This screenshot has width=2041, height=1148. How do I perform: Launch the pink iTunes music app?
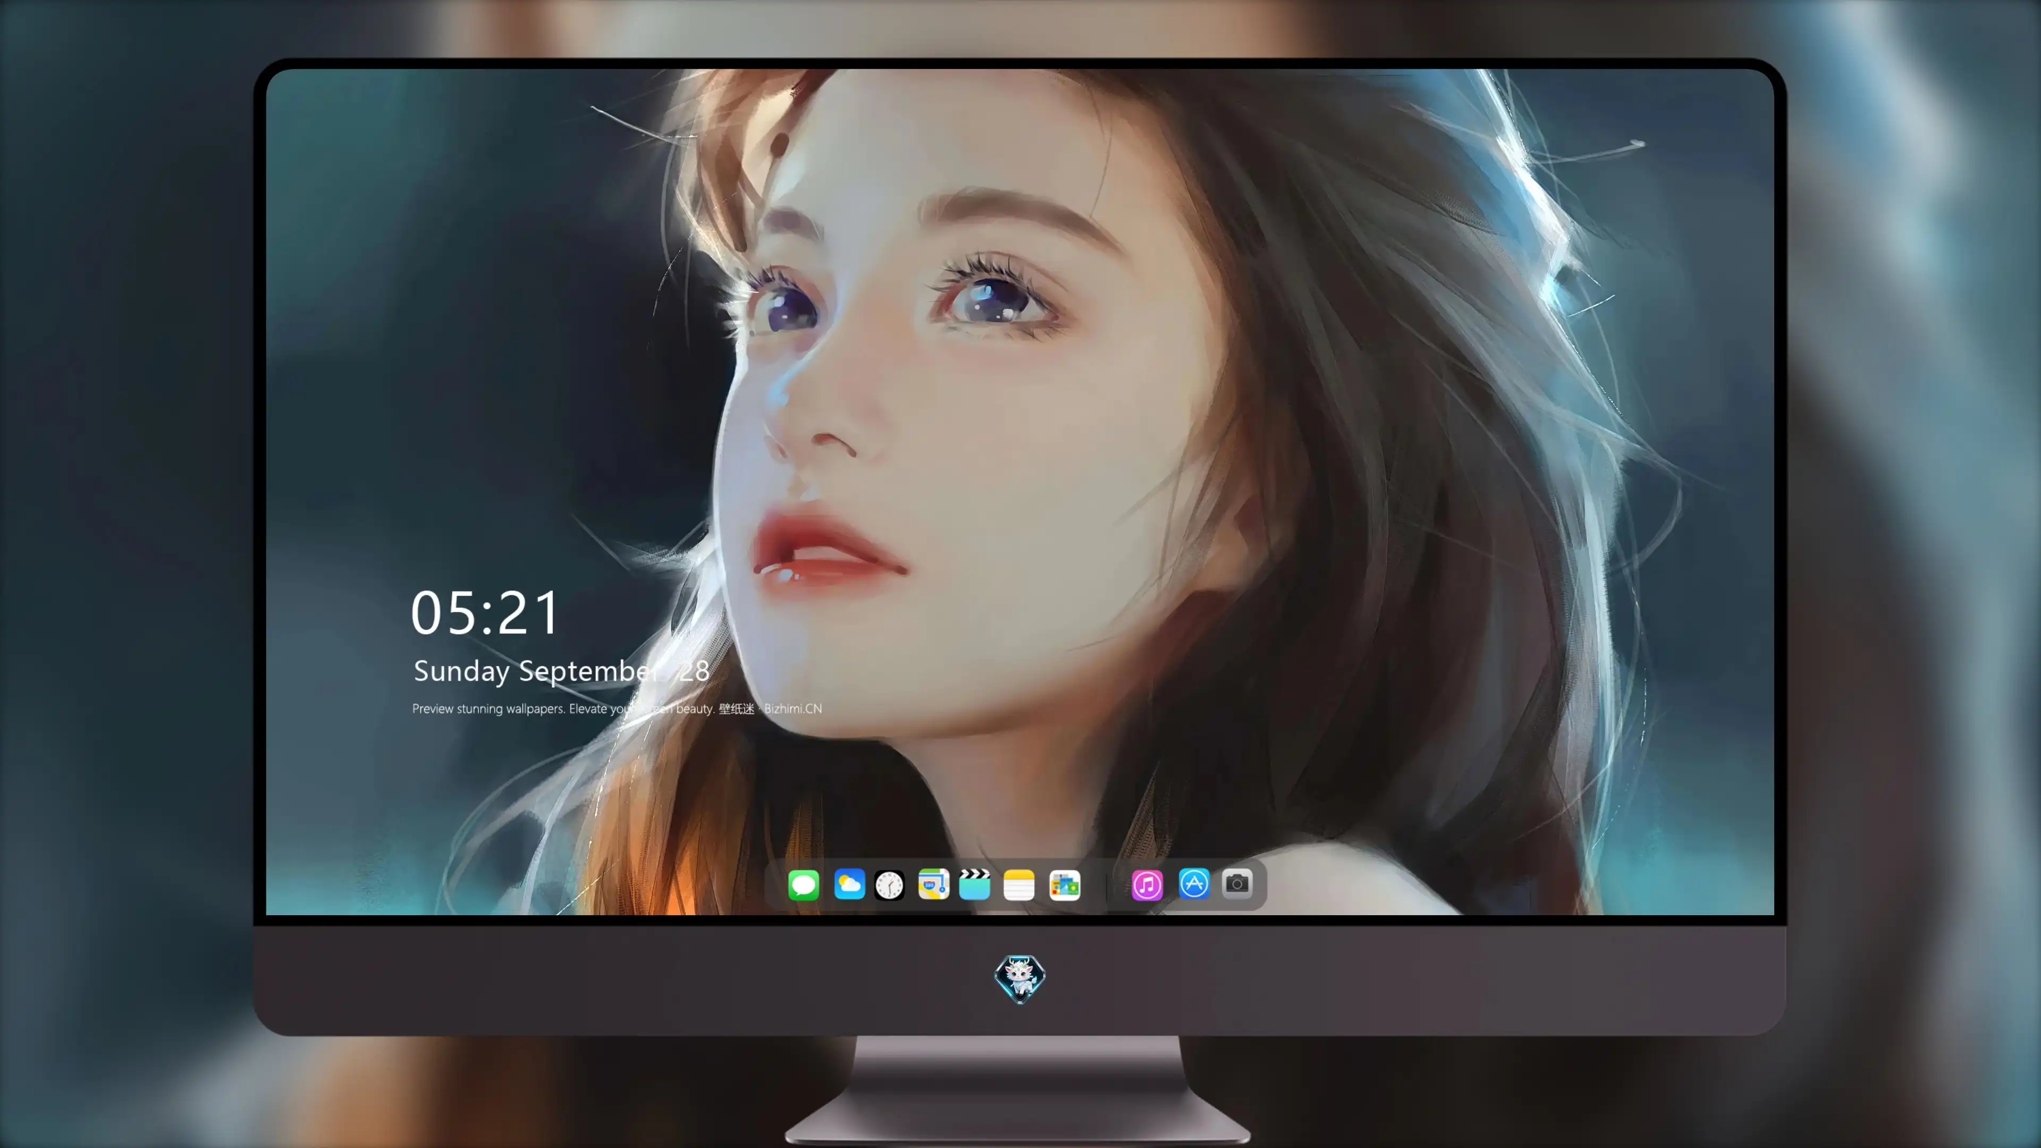(1148, 885)
